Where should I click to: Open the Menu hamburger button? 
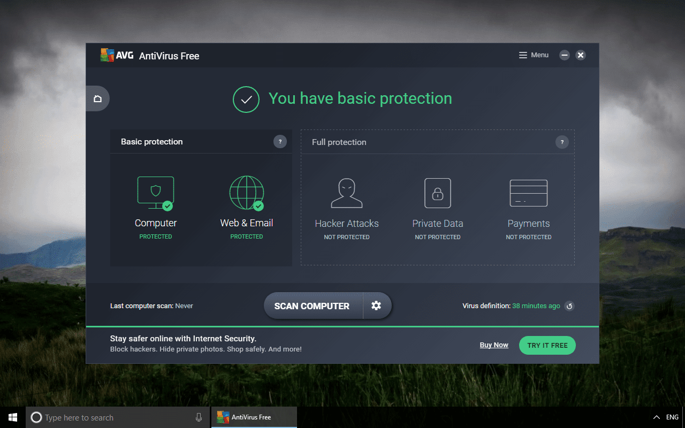pos(534,55)
